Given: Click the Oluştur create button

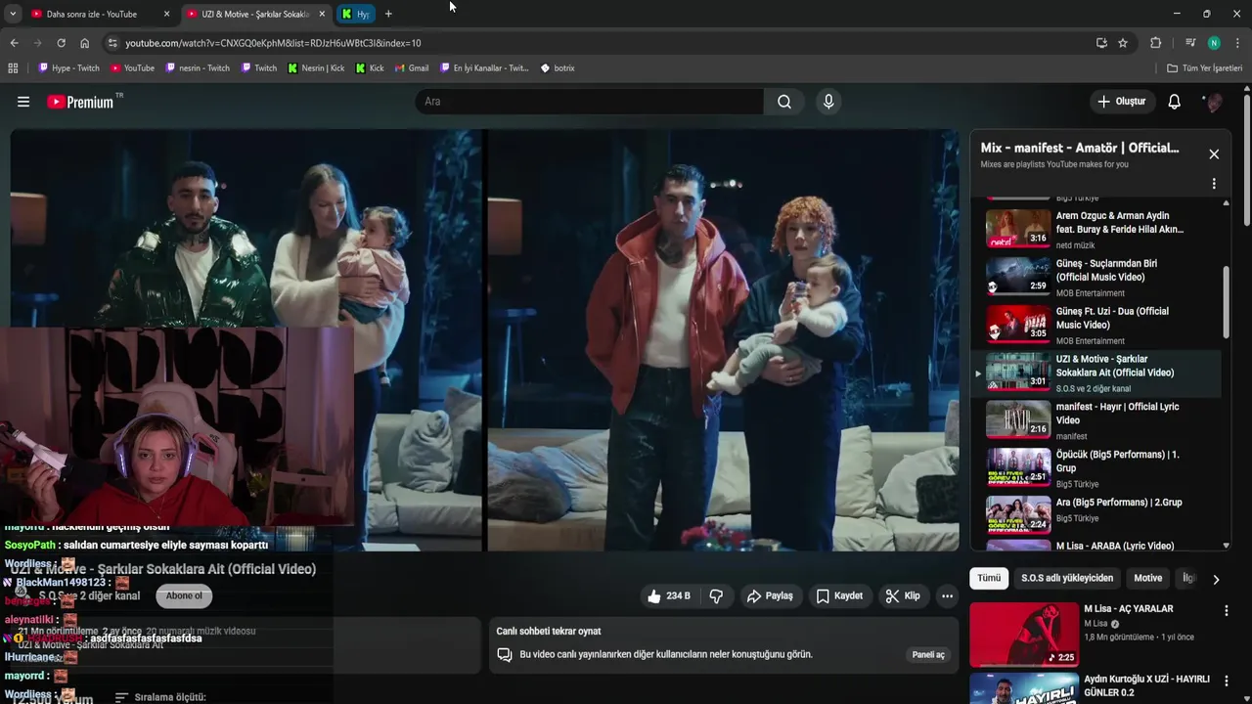Looking at the screenshot, I should point(1121,102).
